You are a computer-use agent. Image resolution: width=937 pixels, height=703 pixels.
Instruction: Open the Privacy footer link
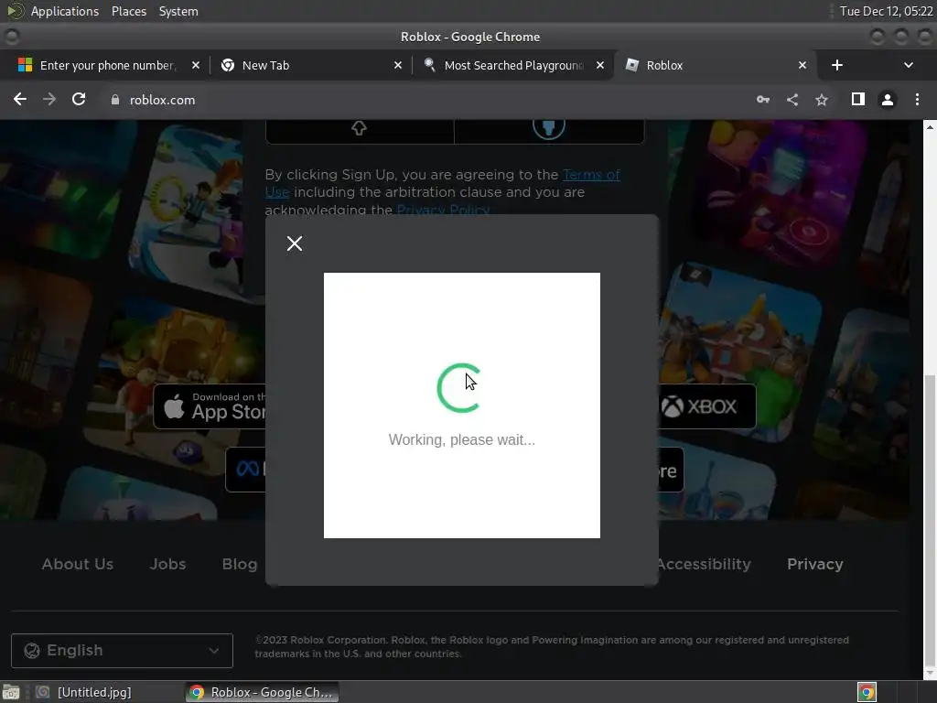click(815, 564)
